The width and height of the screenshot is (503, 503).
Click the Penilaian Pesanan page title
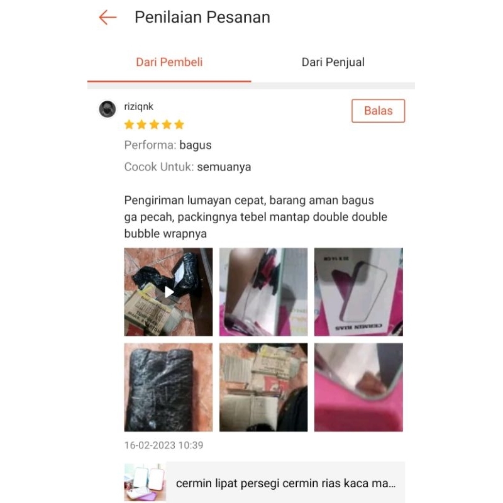point(202,18)
